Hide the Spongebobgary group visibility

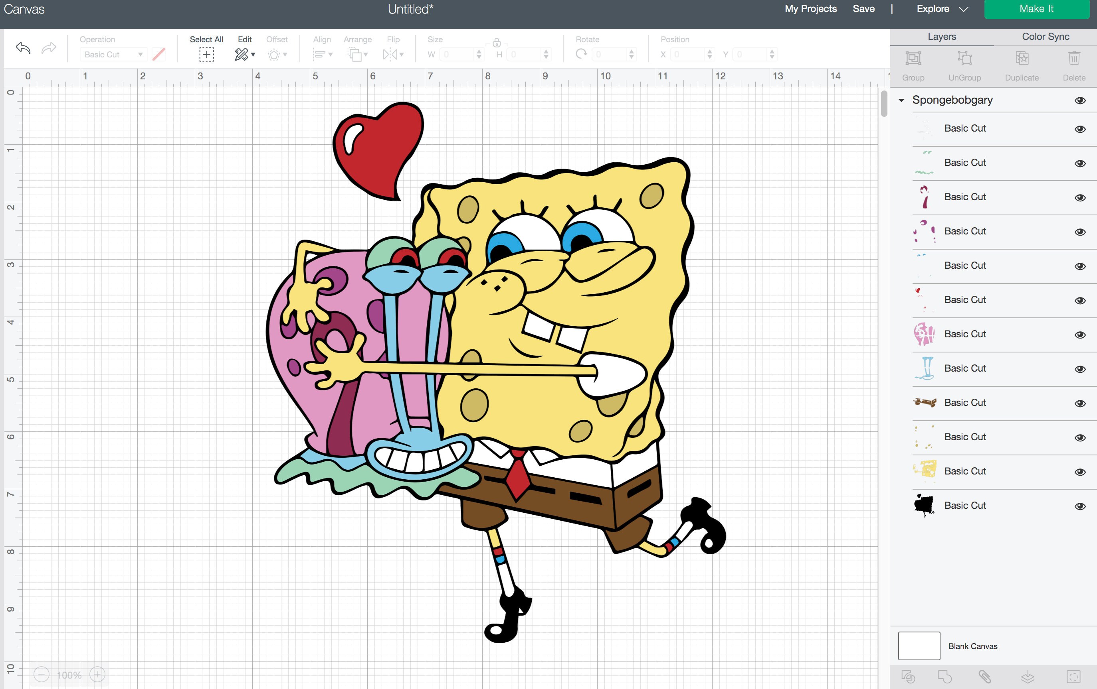pos(1080,100)
